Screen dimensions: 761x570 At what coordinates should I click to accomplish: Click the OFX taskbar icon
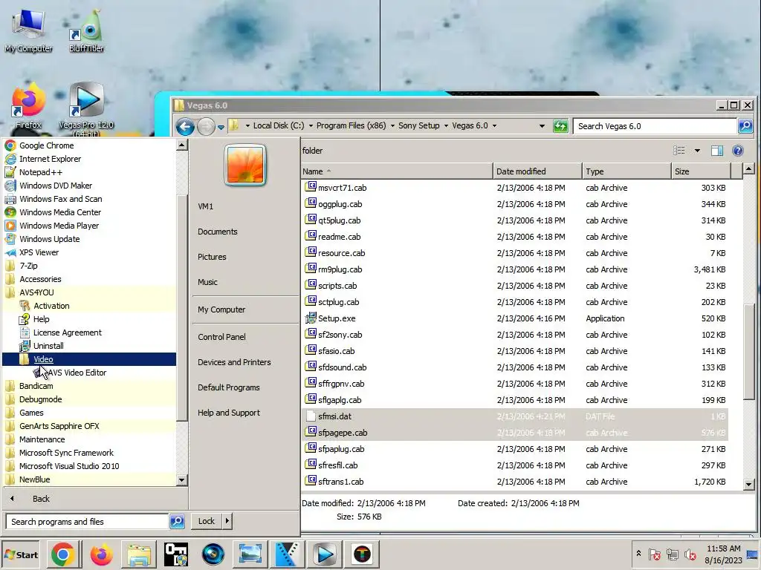tap(175, 554)
